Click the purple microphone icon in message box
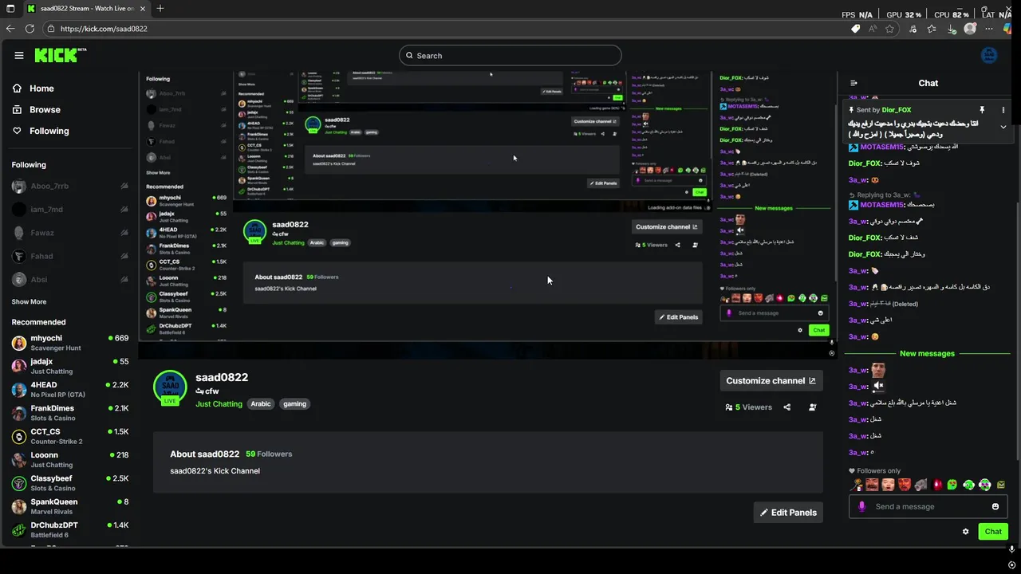This screenshot has width=1021, height=574. click(x=861, y=506)
